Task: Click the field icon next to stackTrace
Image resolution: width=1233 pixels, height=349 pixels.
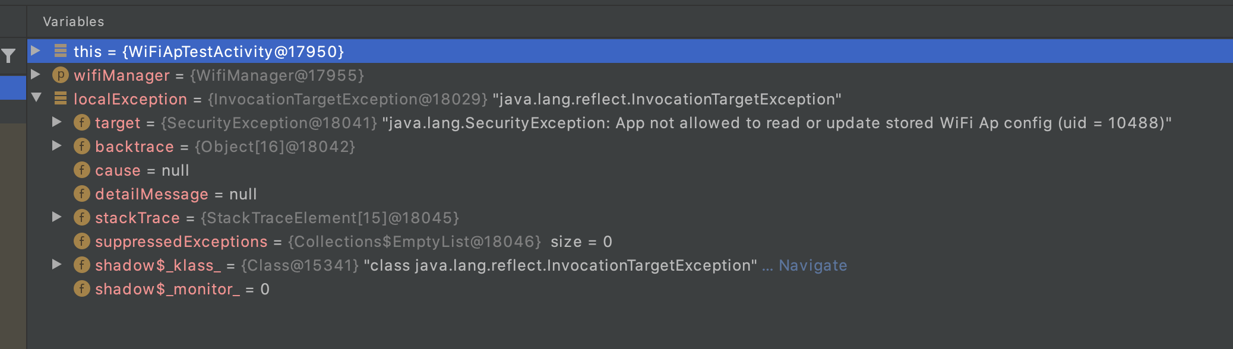Action: pyautogui.click(x=81, y=218)
